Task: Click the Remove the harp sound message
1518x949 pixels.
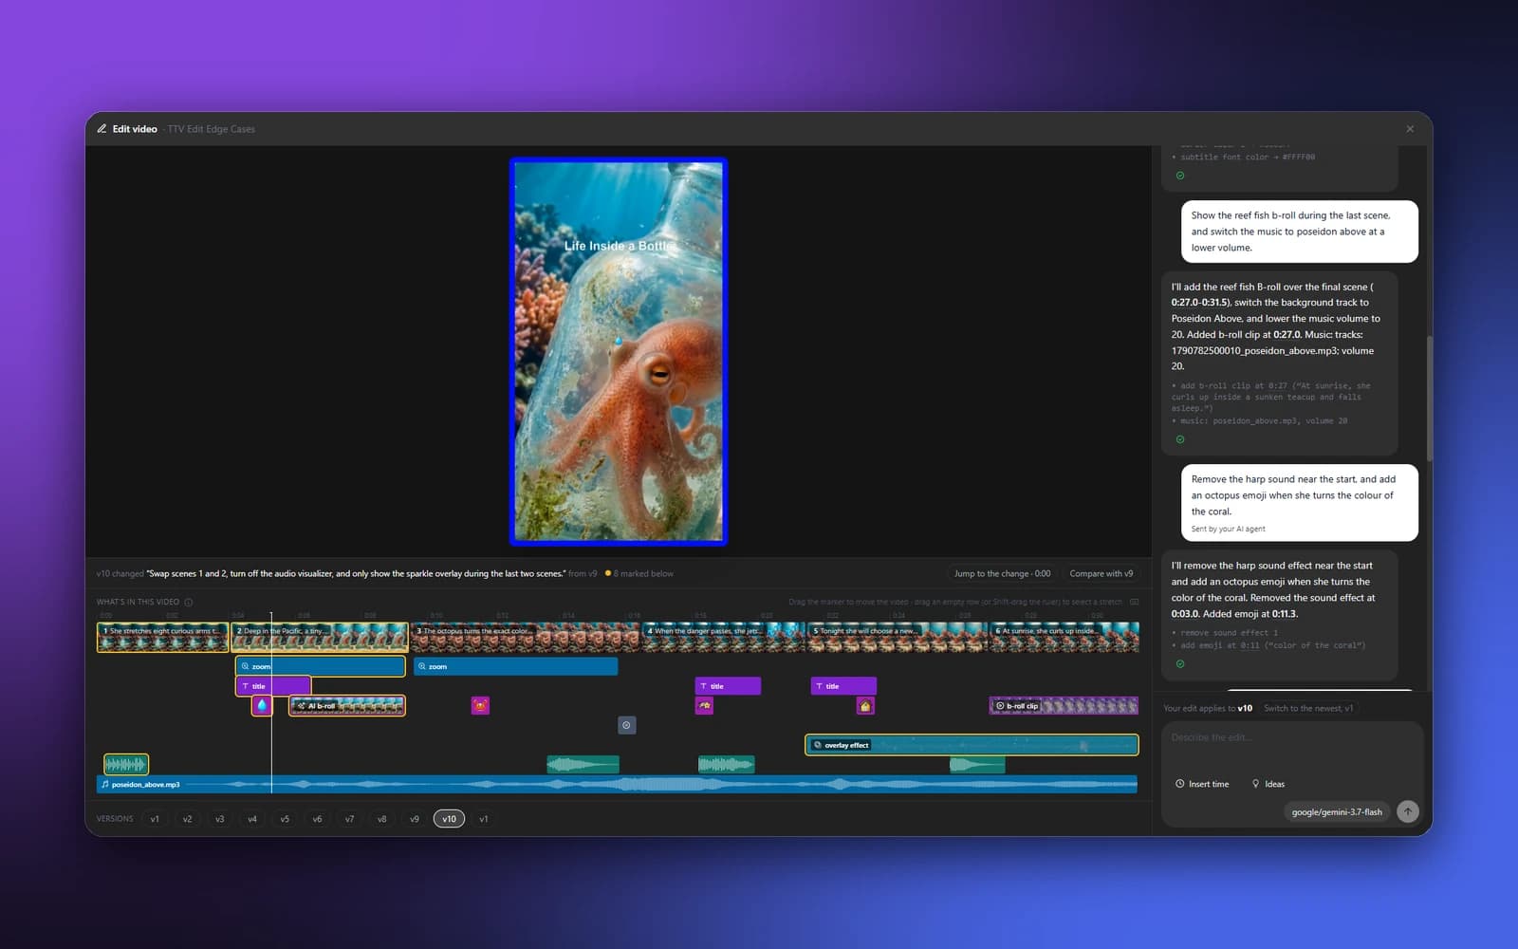Action: point(1299,502)
